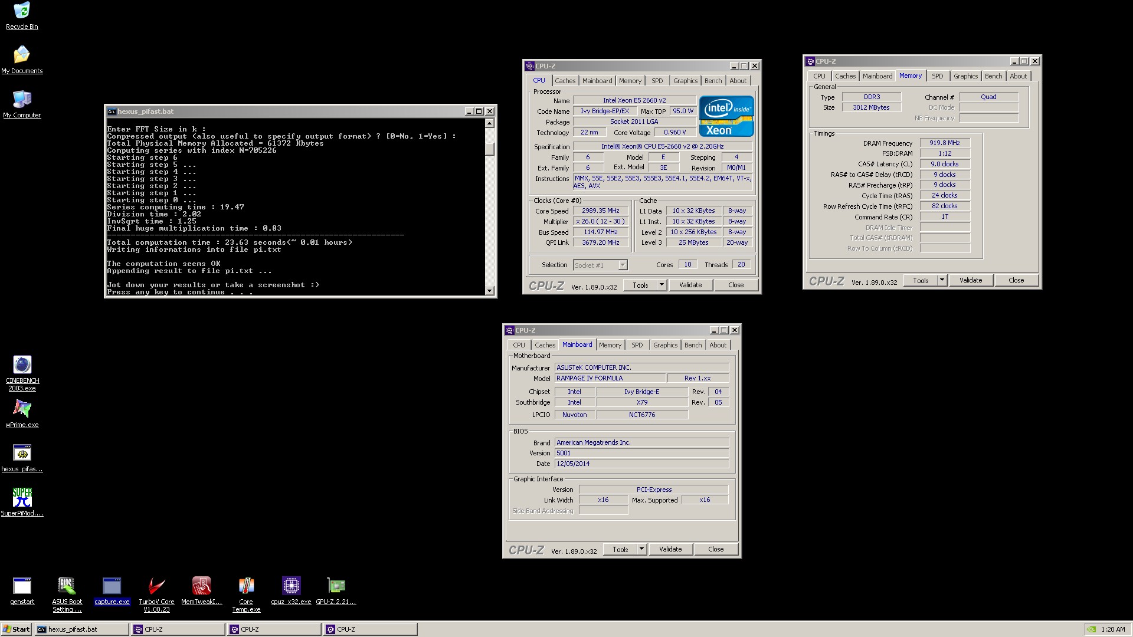This screenshot has width=1133, height=637.
Task: Click the Quad channel value
Action: (989, 97)
